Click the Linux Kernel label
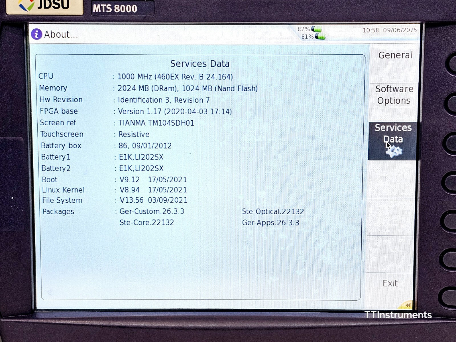This screenshot has height=342, width=456. [63, 190]
